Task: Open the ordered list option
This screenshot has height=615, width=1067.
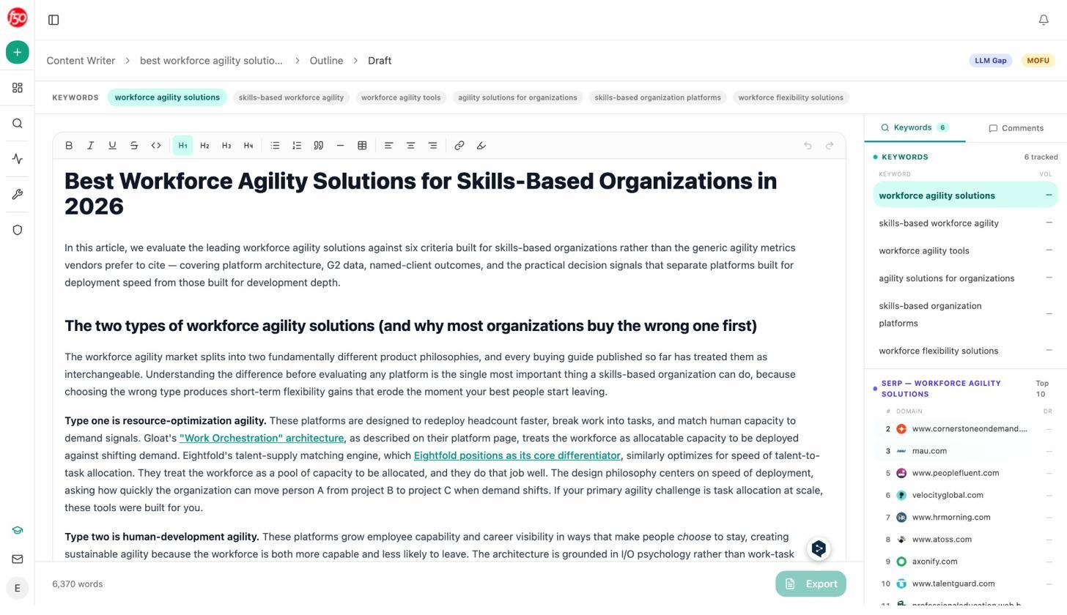Action: pos(297,145)
